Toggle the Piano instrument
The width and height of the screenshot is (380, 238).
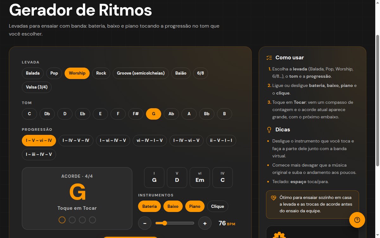195,206
